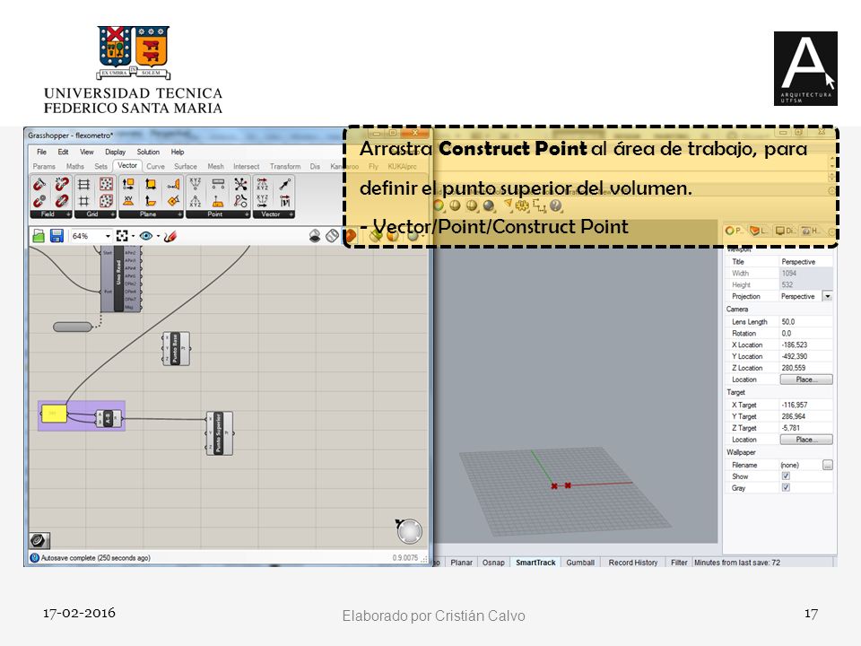Uncheck the wallpaper Show checkbox

[x=786, y=476]
